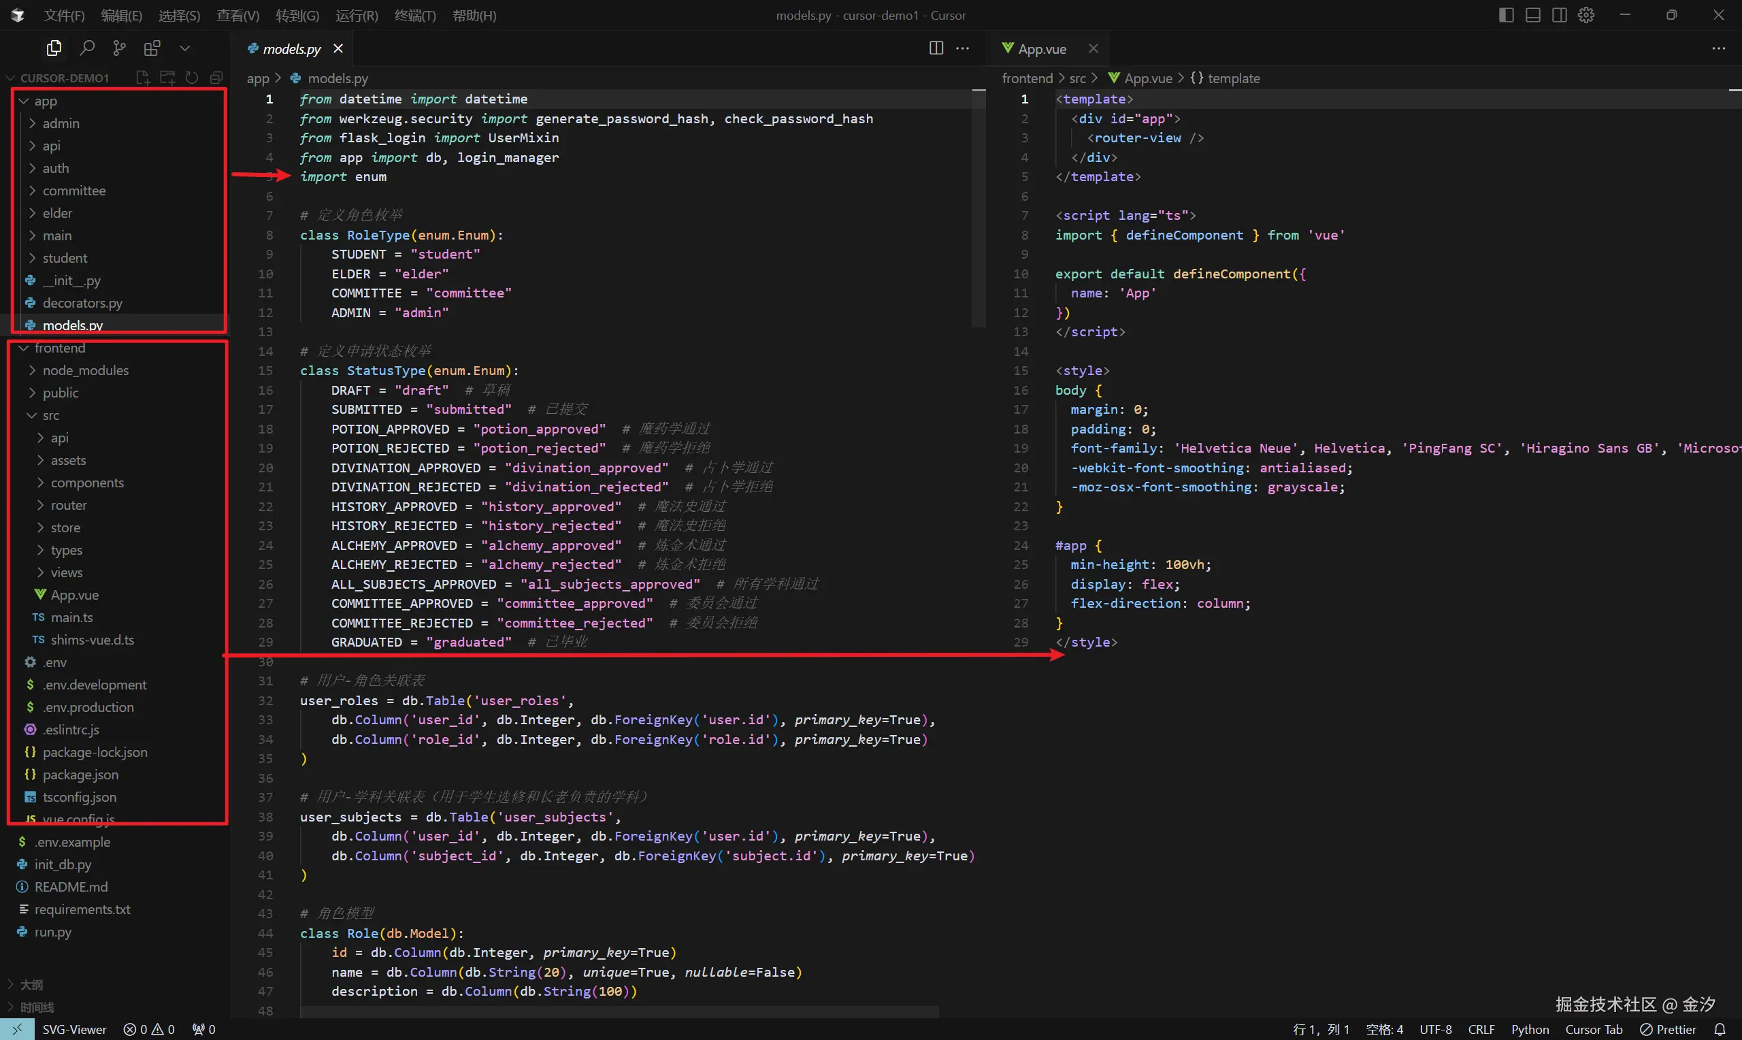Split the models.py editor to the right

936,48
